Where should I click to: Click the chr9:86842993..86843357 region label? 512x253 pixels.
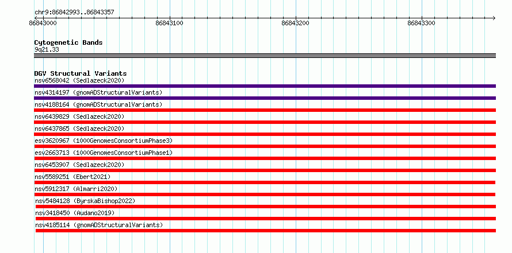(74, 13)
